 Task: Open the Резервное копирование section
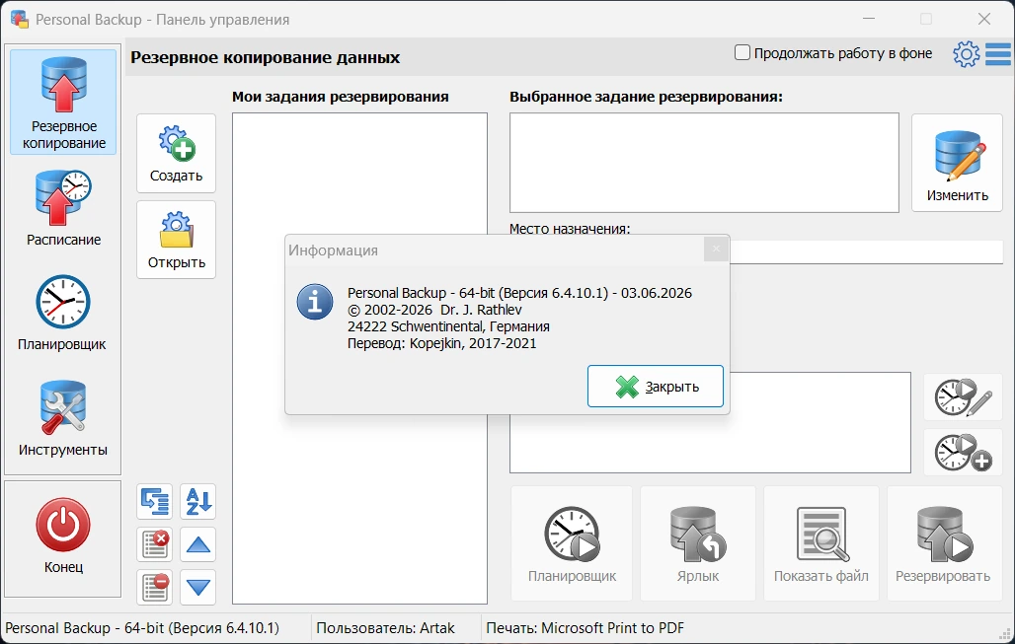(x=63, y=103)
